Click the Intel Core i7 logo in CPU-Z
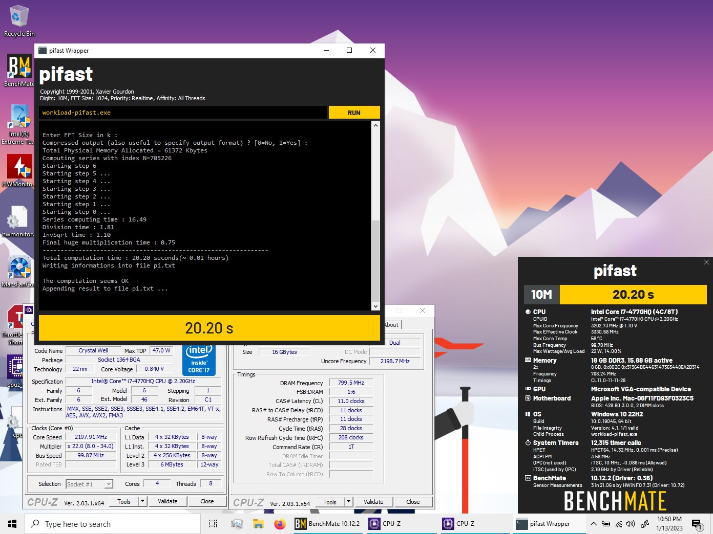Image resolution: width=713 pixels, height=534 pixels. click(199, 360)
